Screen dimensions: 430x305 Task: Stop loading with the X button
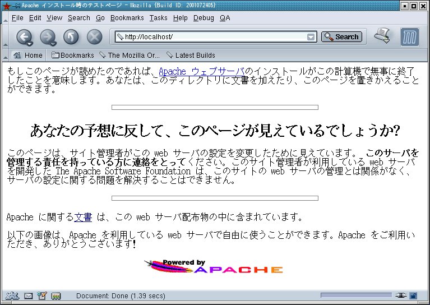(x=95, y=37)
